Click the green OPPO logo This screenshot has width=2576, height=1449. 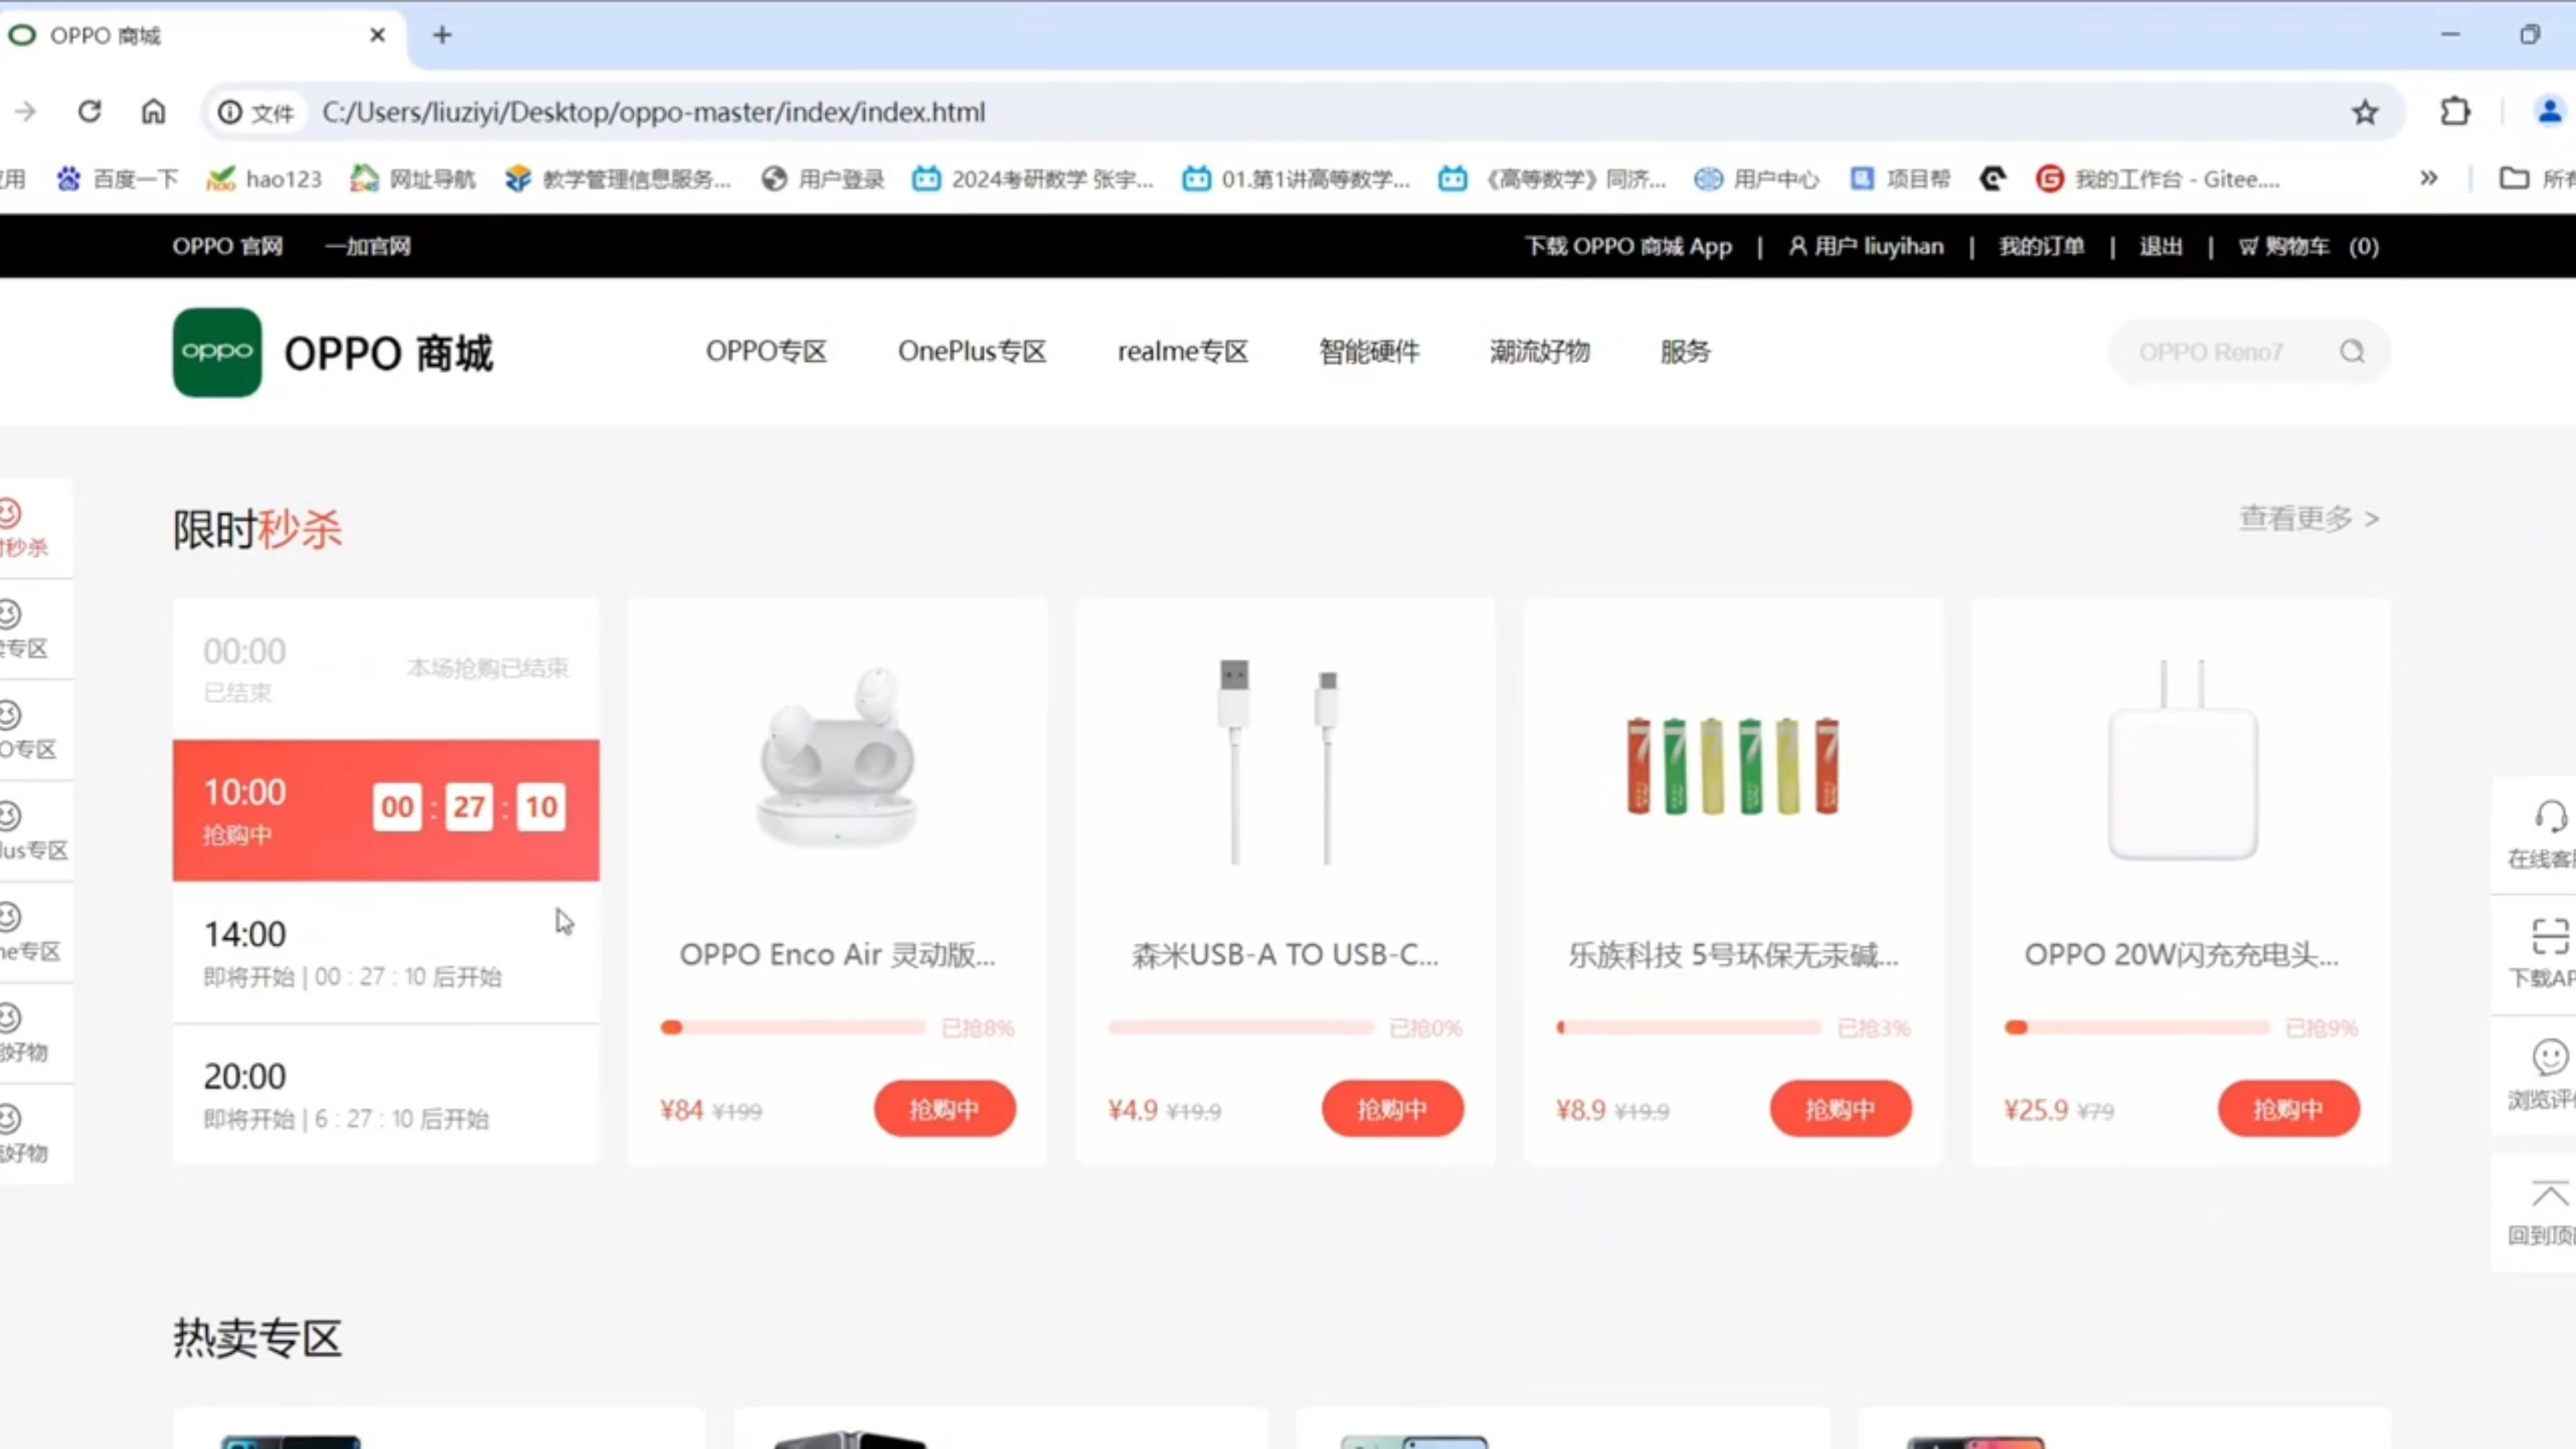(x=217, y=352)
